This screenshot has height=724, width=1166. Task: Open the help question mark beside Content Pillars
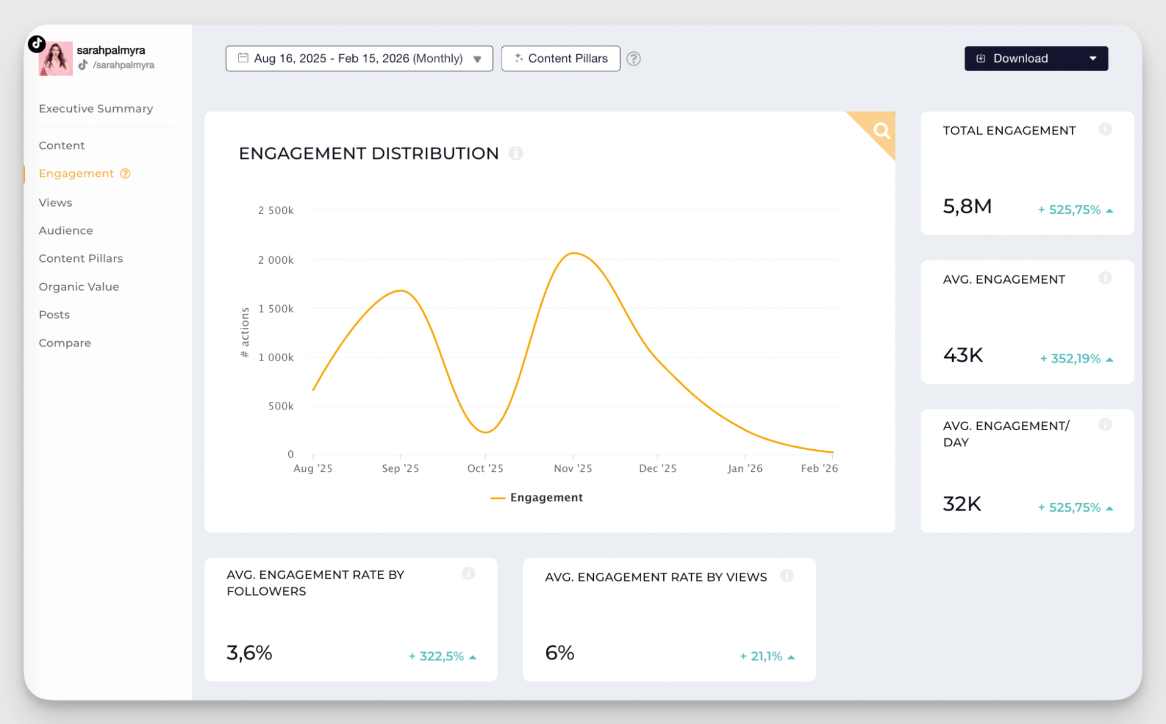[633, 58]
